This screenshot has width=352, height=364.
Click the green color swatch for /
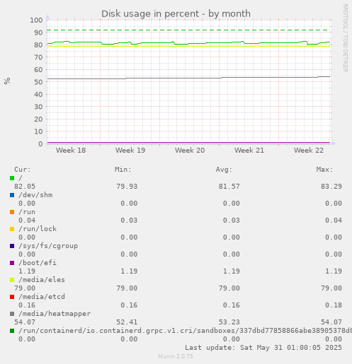pyautogui.click(x=12, y=178)
